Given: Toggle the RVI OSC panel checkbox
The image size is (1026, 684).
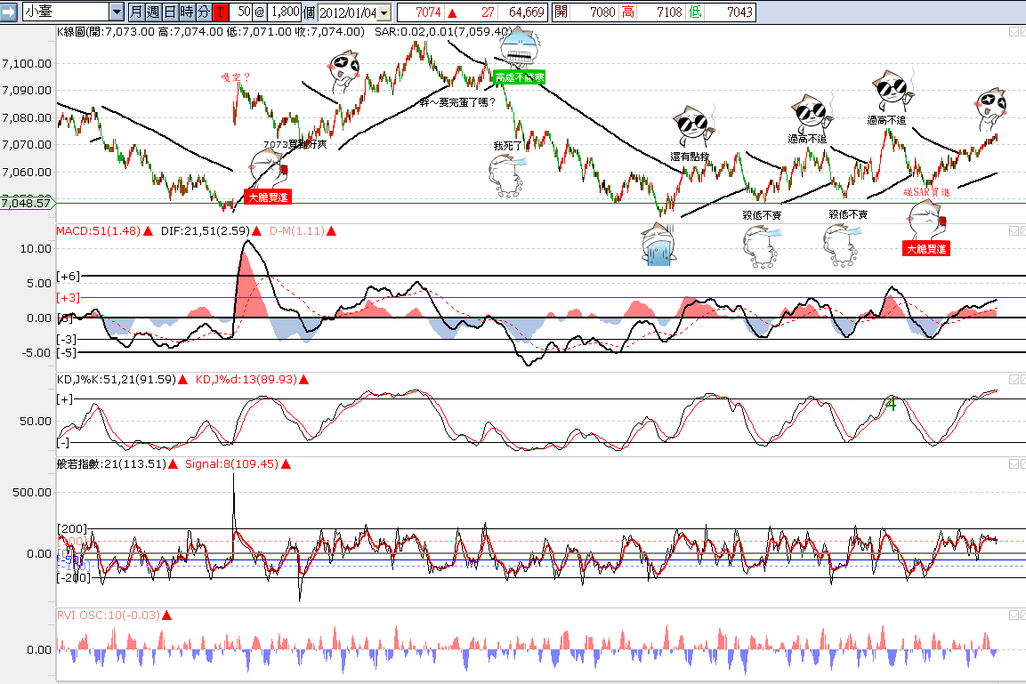Looking at the screenshot, I should [x=1014, y=616].
